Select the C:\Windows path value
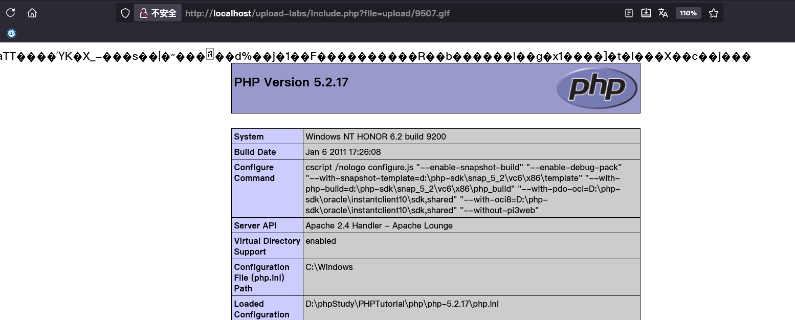 pos(329,267)
